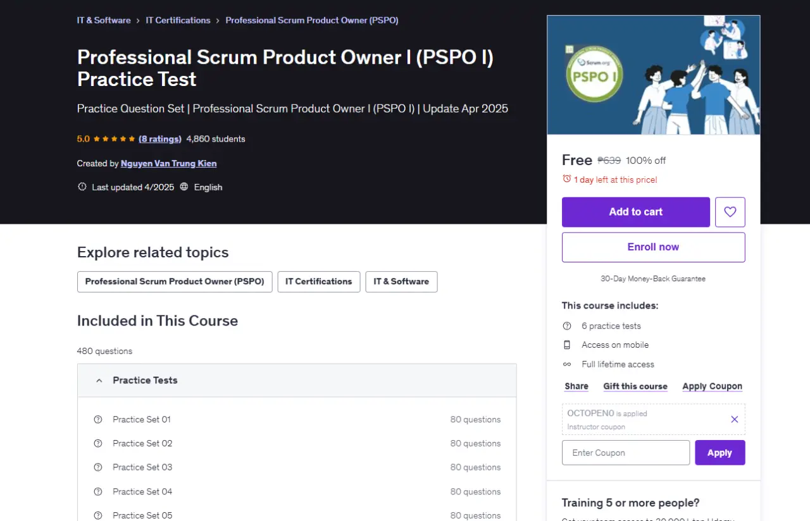The image size is (810, 521).
Task: Click Enroll now button
Action: 654,247
